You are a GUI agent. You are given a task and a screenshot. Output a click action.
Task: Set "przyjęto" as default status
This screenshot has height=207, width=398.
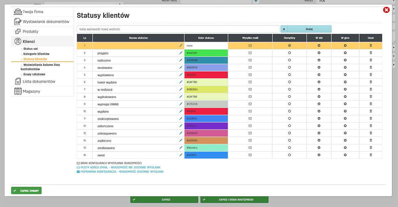point(289,53)
